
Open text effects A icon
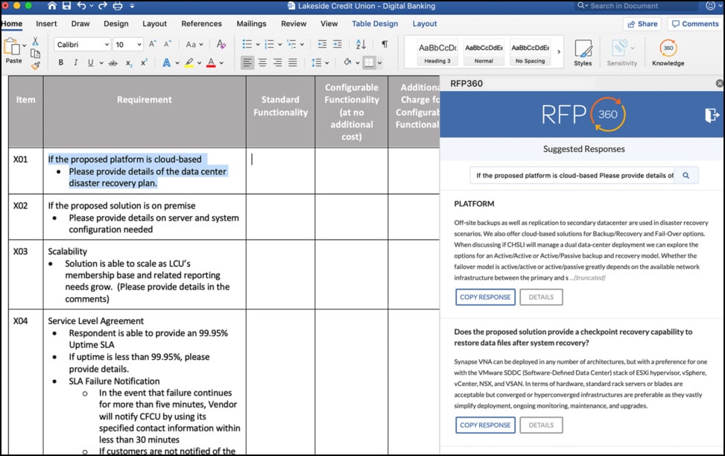pos(166,63)
